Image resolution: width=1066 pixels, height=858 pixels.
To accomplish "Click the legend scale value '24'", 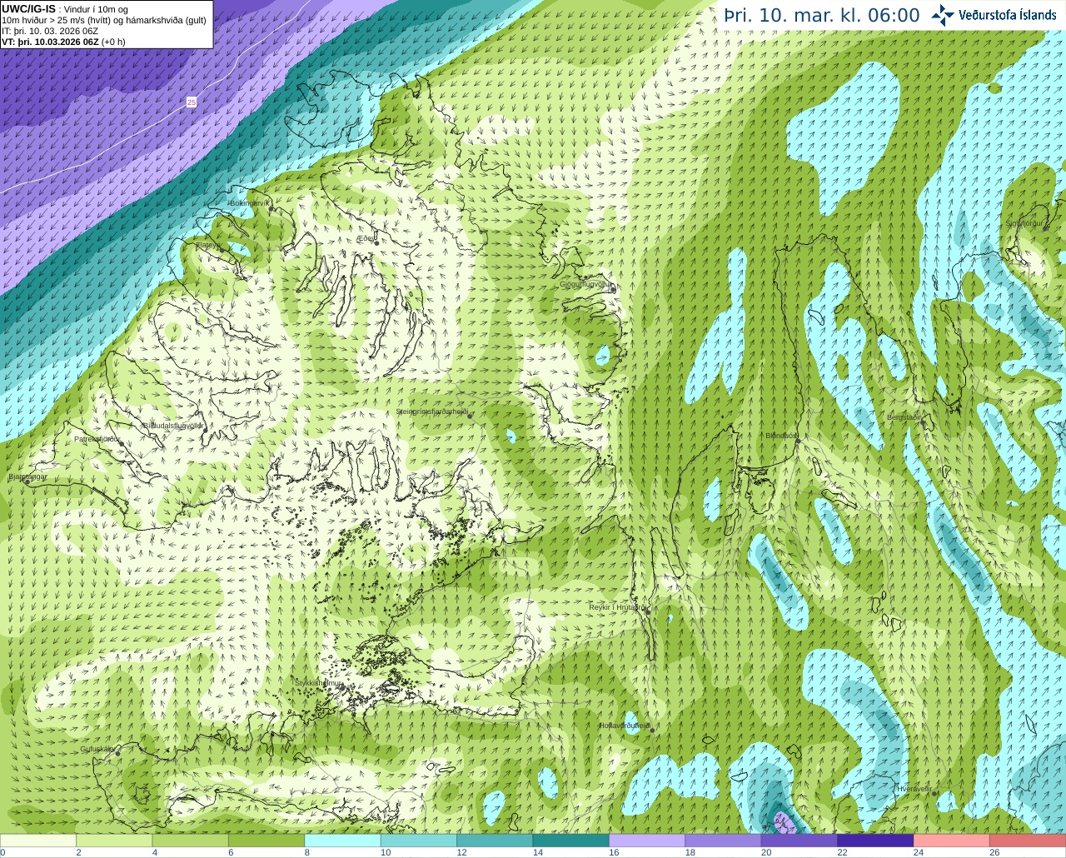I will pyautogui.click(x=919, y=852).
